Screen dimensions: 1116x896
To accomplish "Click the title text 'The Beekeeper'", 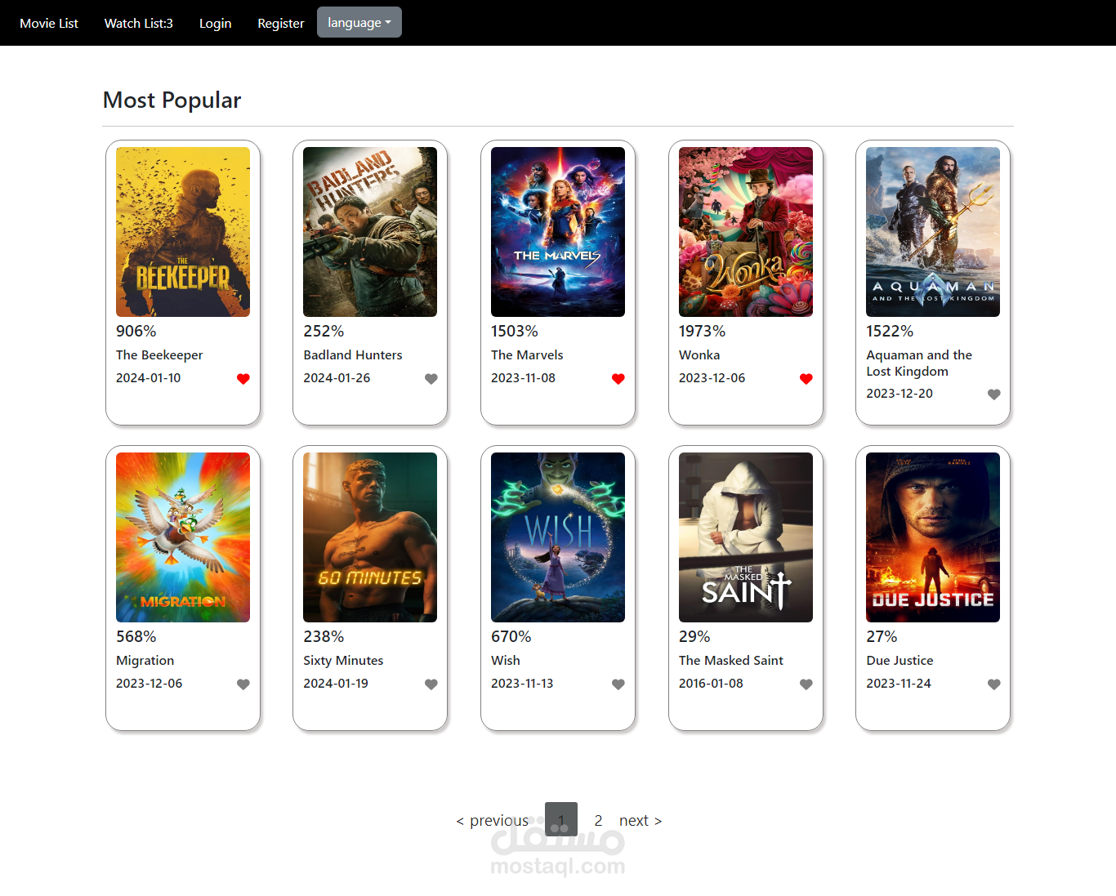I will tap(159, 355).
